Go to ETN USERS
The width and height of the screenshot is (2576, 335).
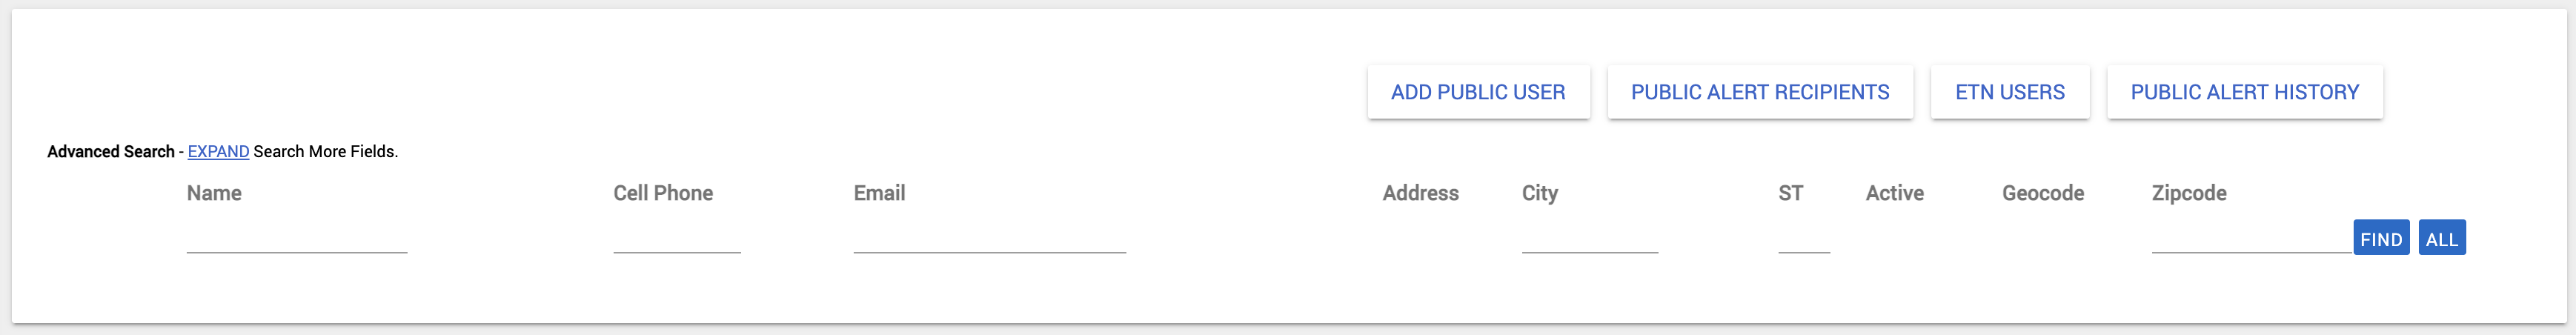pyautogui.click(x=2010, y=92)
